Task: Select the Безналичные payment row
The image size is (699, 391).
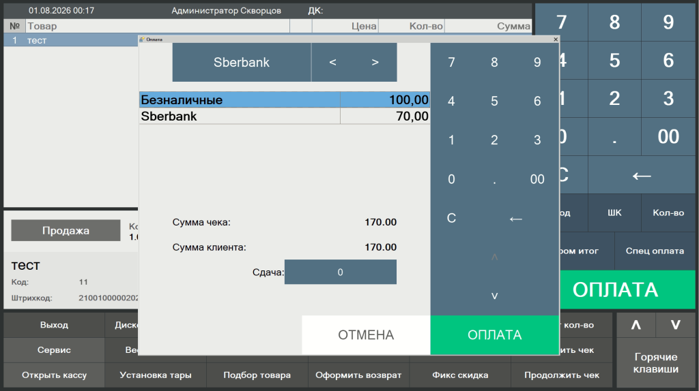Action: [x=285, y=99]
